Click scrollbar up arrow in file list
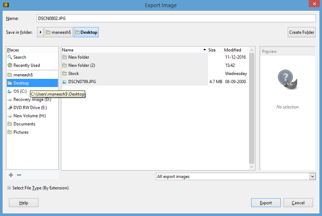The height and width of the screenshot is (216, 322). click(252, 50)
